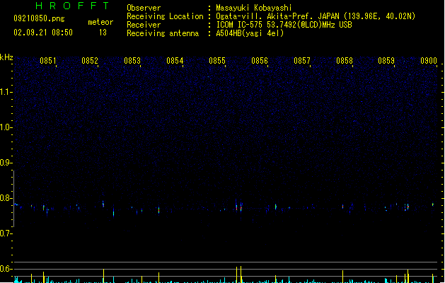This screenshot has height=283, width=445.
Task: Click the HROFFT title text
Action: coord(72,6)
